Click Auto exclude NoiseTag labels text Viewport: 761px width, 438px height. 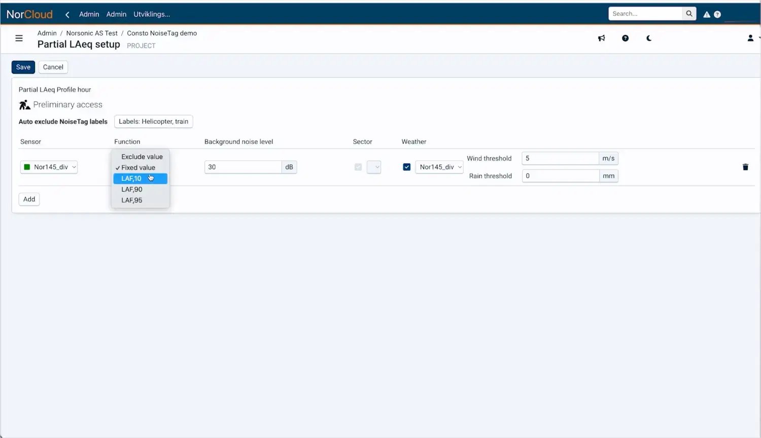[63, 122]
